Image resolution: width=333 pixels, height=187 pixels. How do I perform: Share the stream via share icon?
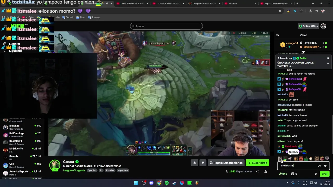257,171
